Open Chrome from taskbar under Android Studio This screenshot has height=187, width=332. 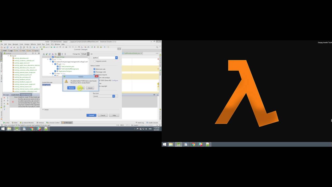[x=32, y=129]
